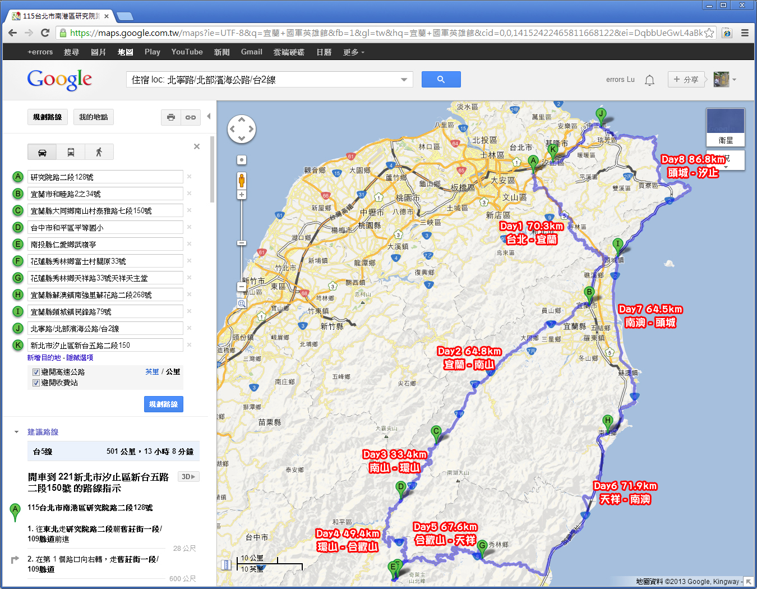Remove waypoint A 研究院路二段128號

[x=190, y=177]
